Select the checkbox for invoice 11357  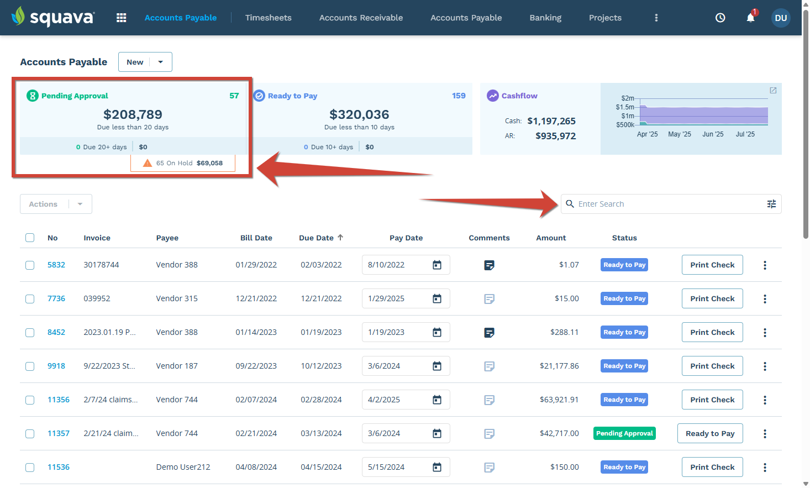[30, 434]
